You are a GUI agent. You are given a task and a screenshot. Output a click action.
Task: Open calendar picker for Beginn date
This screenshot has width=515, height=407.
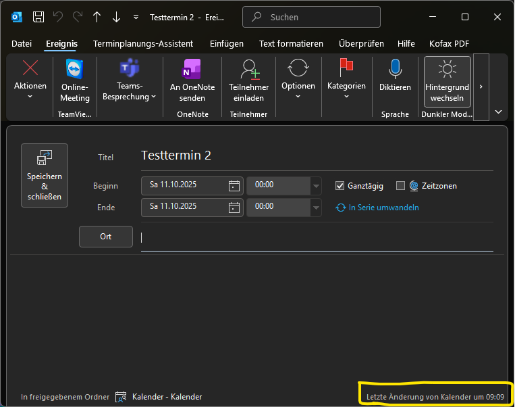click(234, 186)
